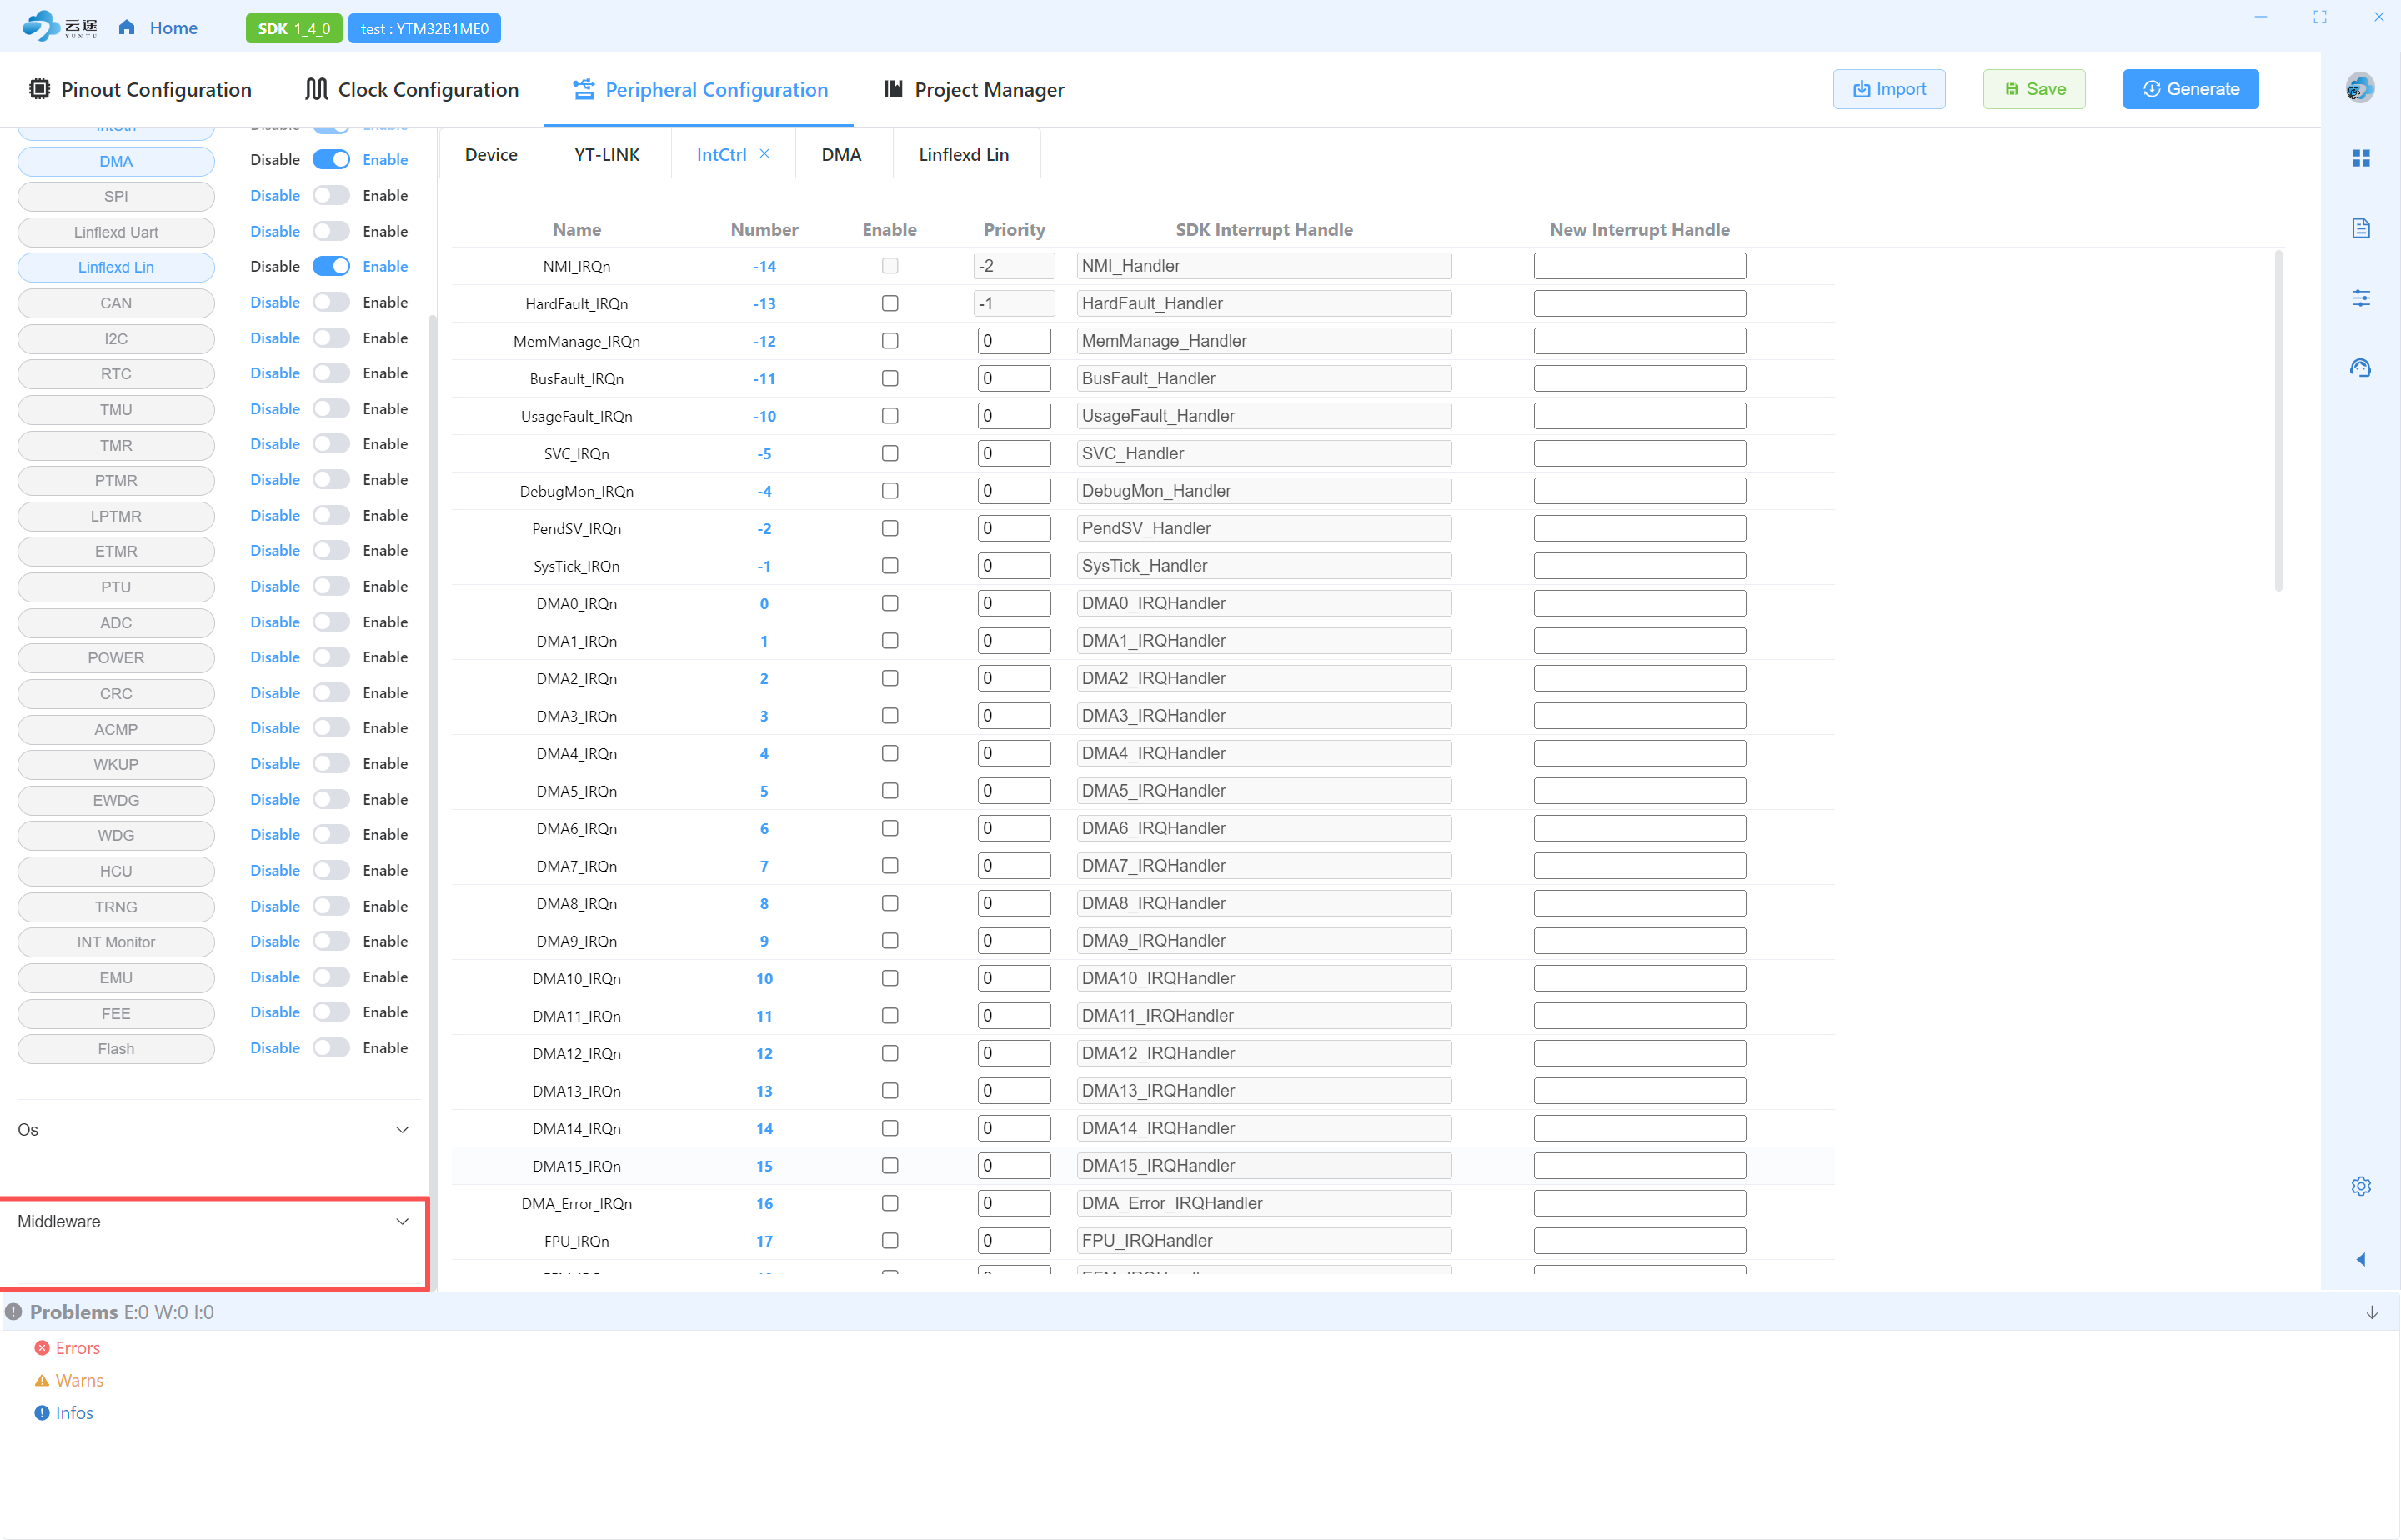Expand the Os section chevron
2401x1540 pixels.
(401, 1130)
